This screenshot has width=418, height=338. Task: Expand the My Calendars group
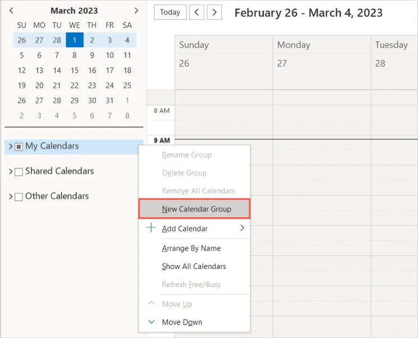coord(11,147)
